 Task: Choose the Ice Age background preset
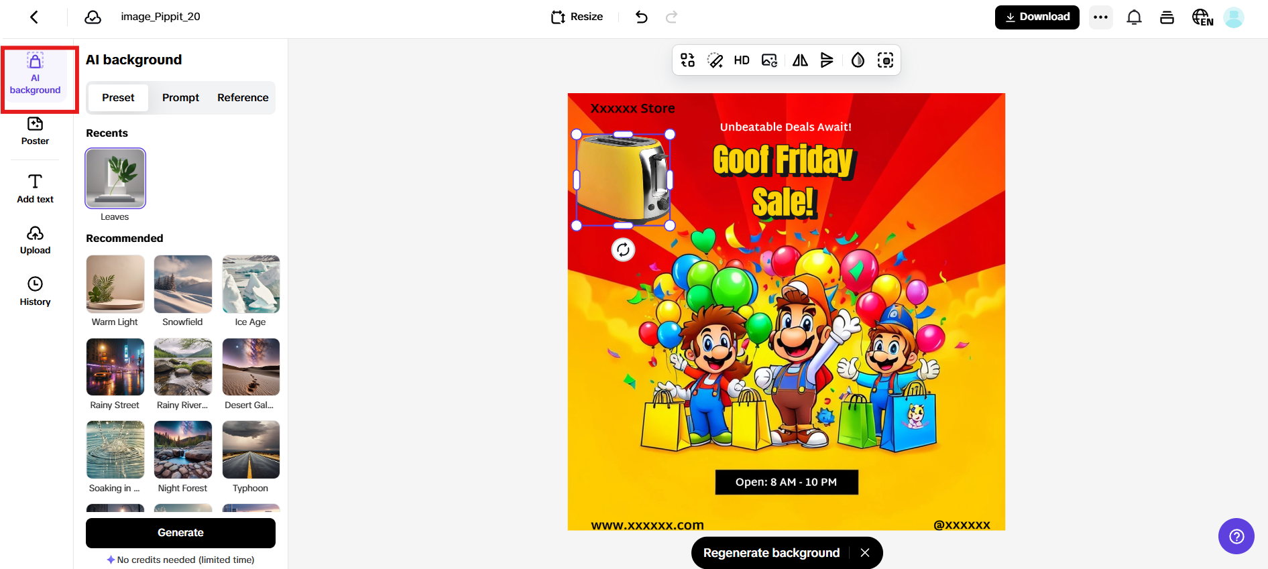[x=251, y=284]
